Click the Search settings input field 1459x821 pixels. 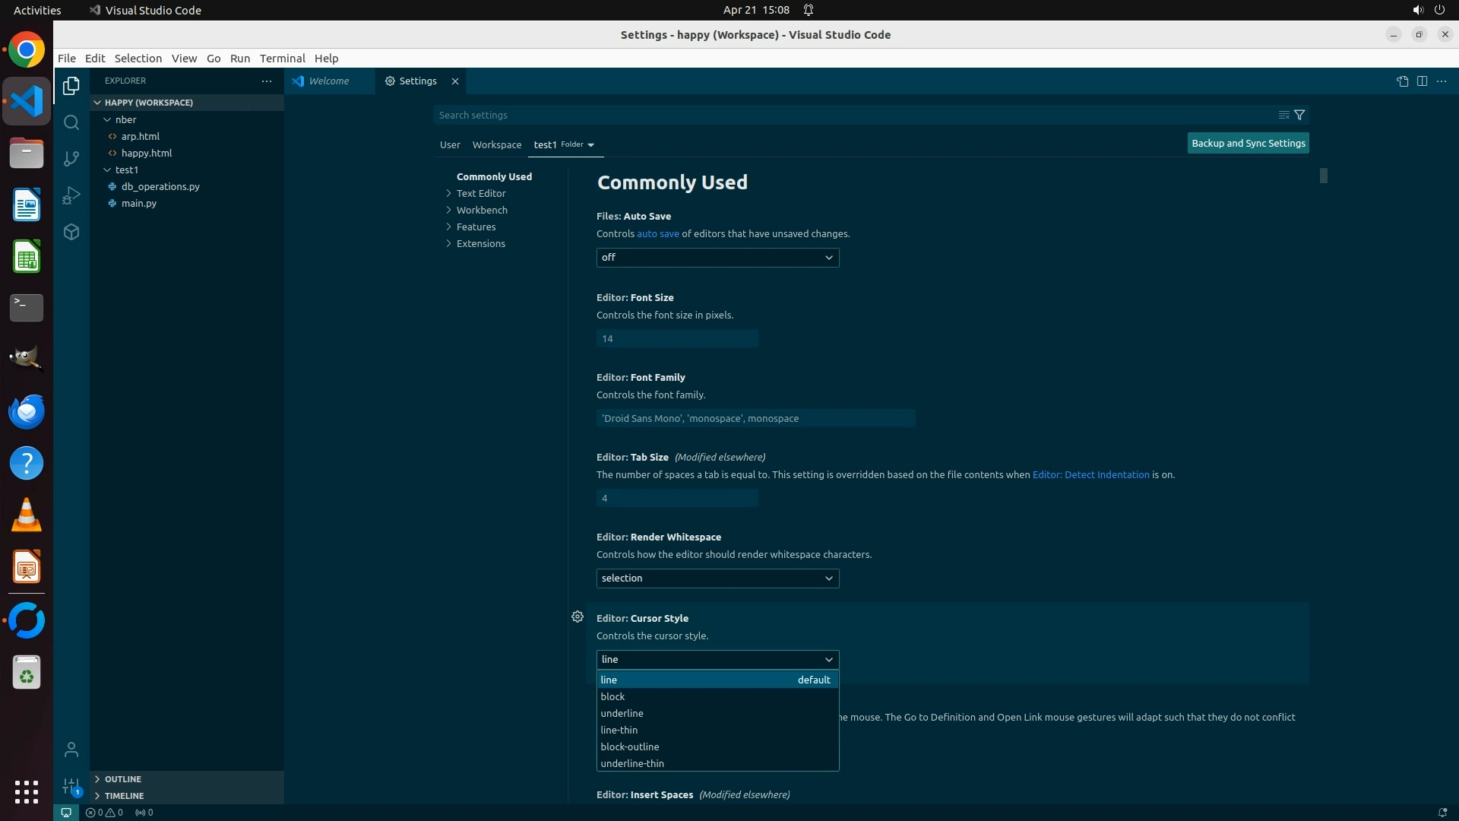(x=851, y=115)
